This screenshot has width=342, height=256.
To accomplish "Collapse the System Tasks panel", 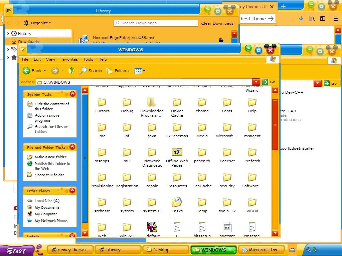I will [x=72, y=94].
